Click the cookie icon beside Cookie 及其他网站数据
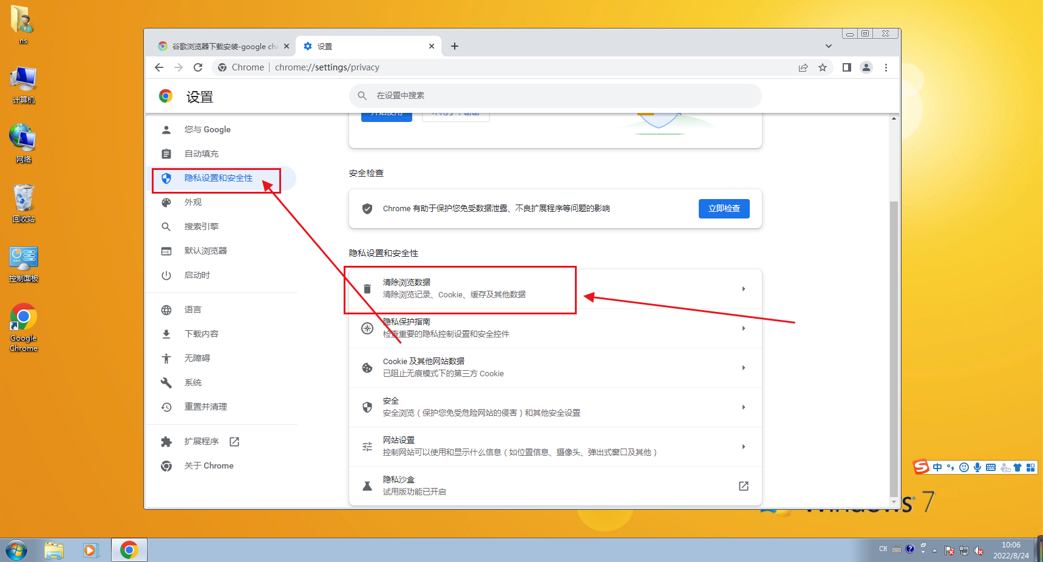1043x562 pixels. [x=367, y=368]
